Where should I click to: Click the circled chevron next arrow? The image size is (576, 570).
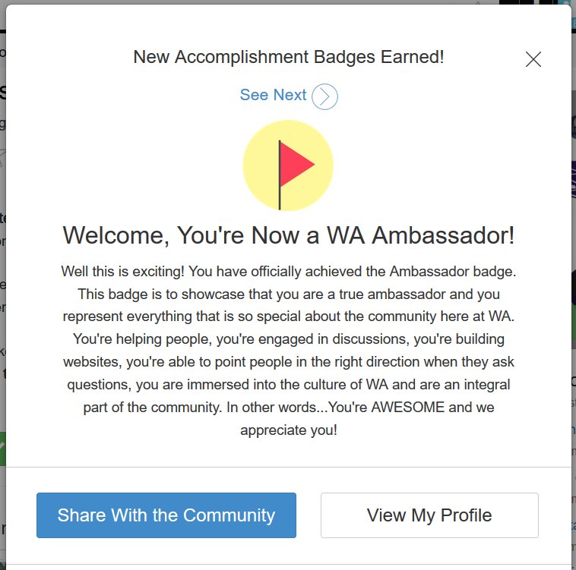pyautogui.click(x=324, y=96)
